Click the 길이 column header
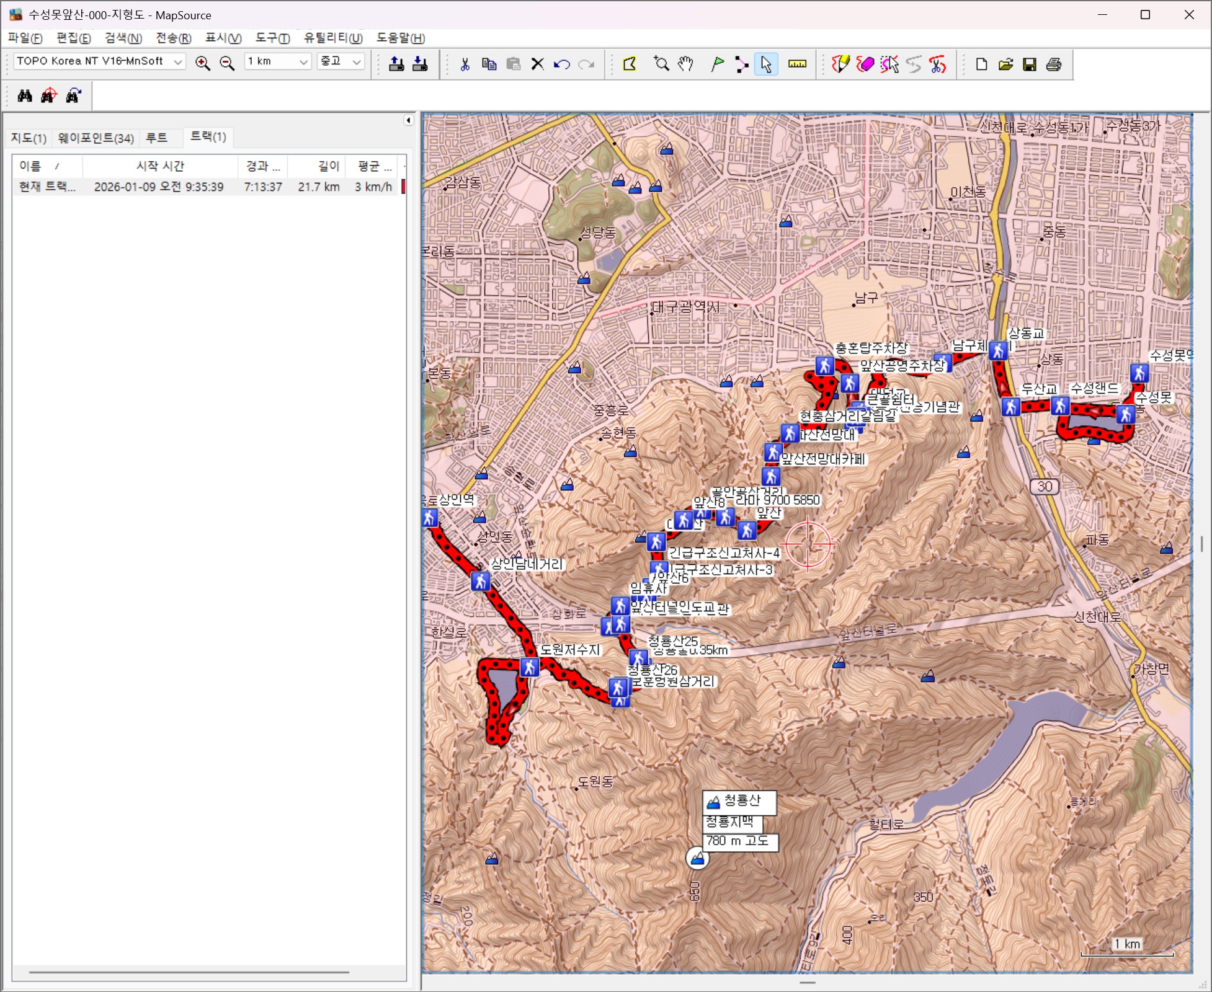Image resolution: width=1212 pixels, height=992 pixels. pos(328,166)
